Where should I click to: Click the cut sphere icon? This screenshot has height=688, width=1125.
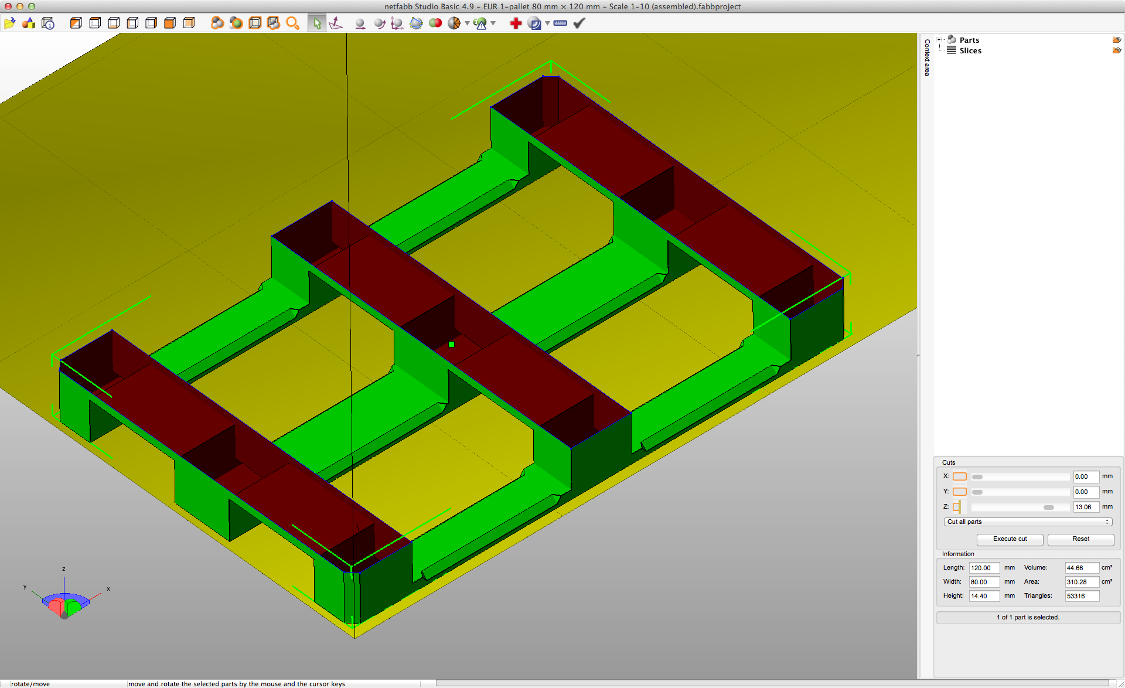pyautogui.click(x=454, y=23)
